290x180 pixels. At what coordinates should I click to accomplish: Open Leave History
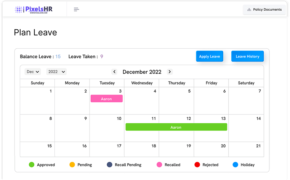[247, 56]
